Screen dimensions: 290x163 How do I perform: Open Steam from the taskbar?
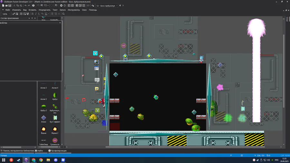click(x=19, y=160)
